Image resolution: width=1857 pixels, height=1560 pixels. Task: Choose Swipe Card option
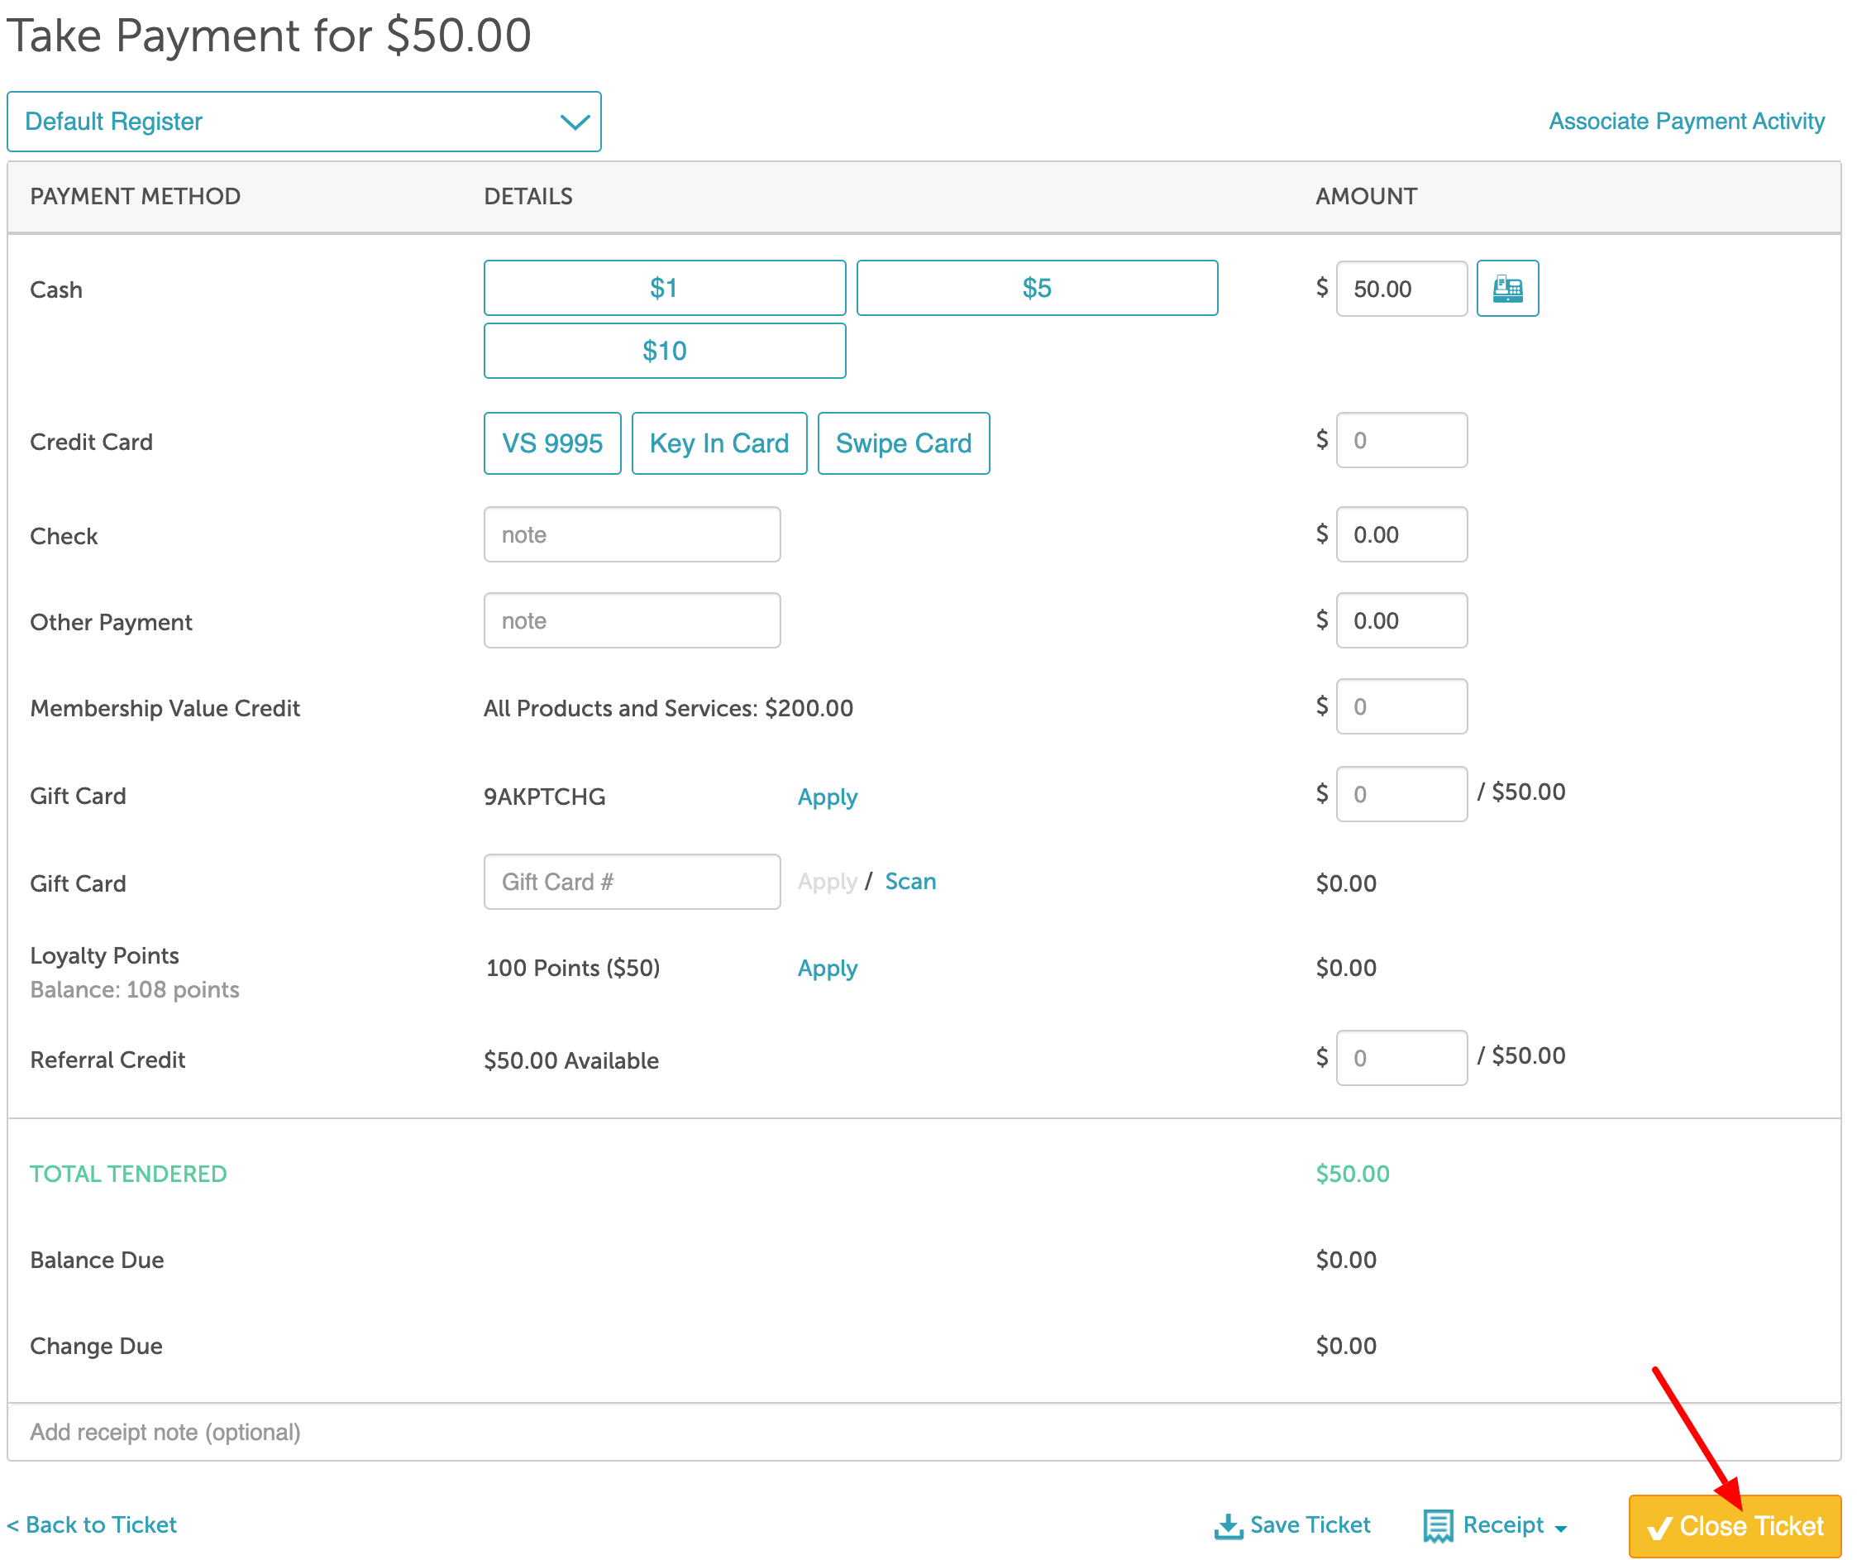[x=903, y=443]
